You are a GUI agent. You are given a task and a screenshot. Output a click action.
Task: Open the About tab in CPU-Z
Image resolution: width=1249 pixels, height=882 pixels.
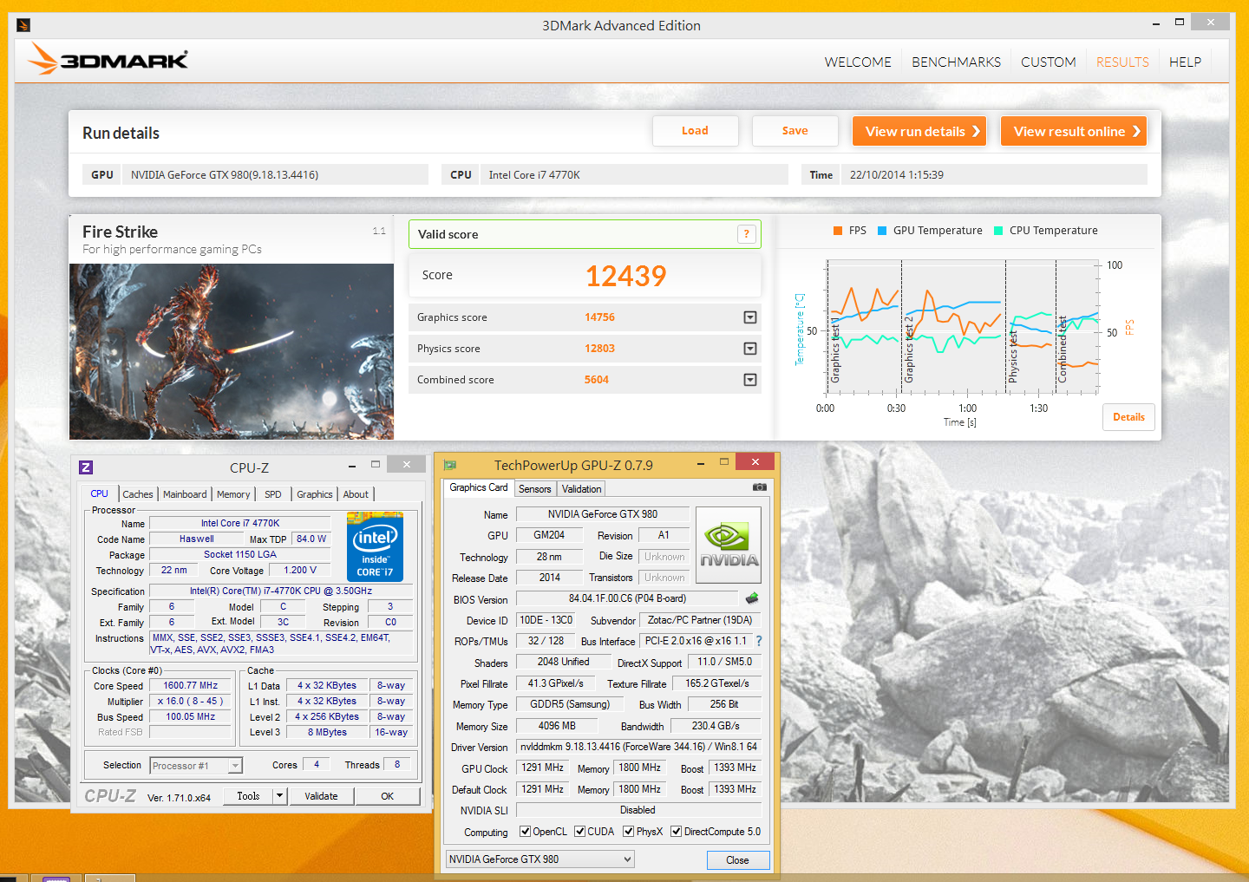click(x=356, y=494)
